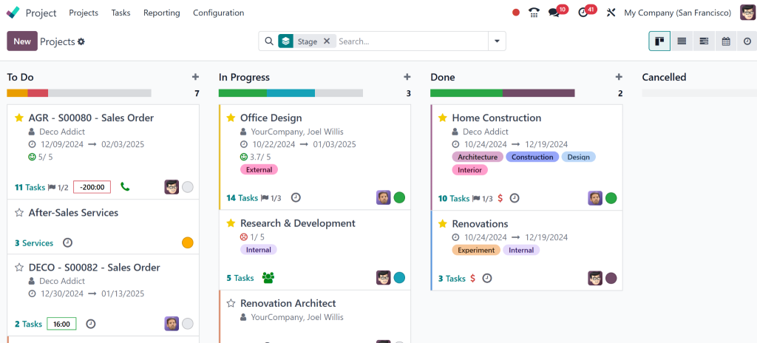This screenshot has width=757, height=343.
Task: Favorite the Renovation Architect project star
Action: pyautogui.click(x=231, y=303)
